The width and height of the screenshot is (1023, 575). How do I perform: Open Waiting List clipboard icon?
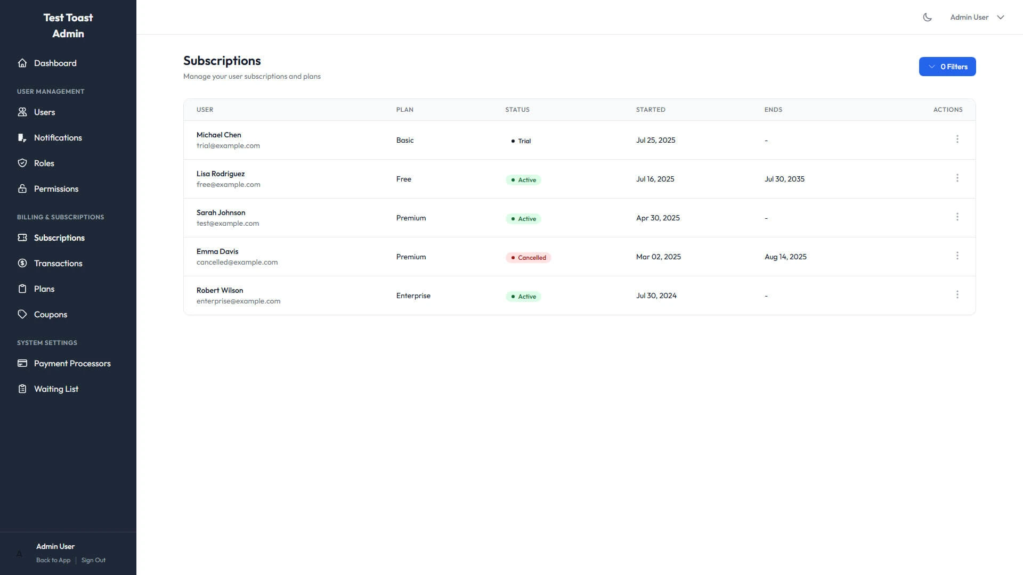[22, 389]
